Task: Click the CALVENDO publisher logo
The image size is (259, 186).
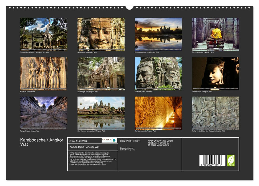Action: click(109, 141)
